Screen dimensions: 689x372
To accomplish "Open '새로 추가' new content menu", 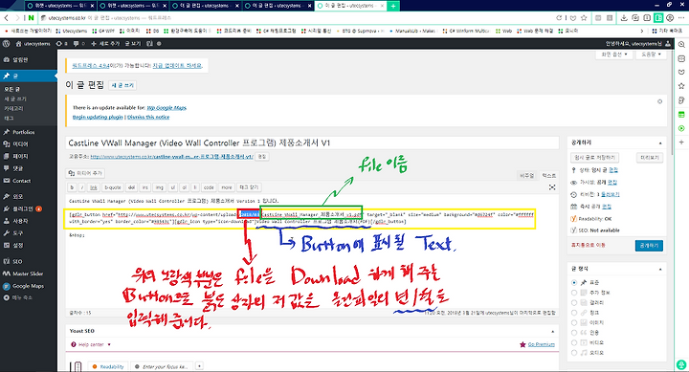I will click(x=105, y=44).
